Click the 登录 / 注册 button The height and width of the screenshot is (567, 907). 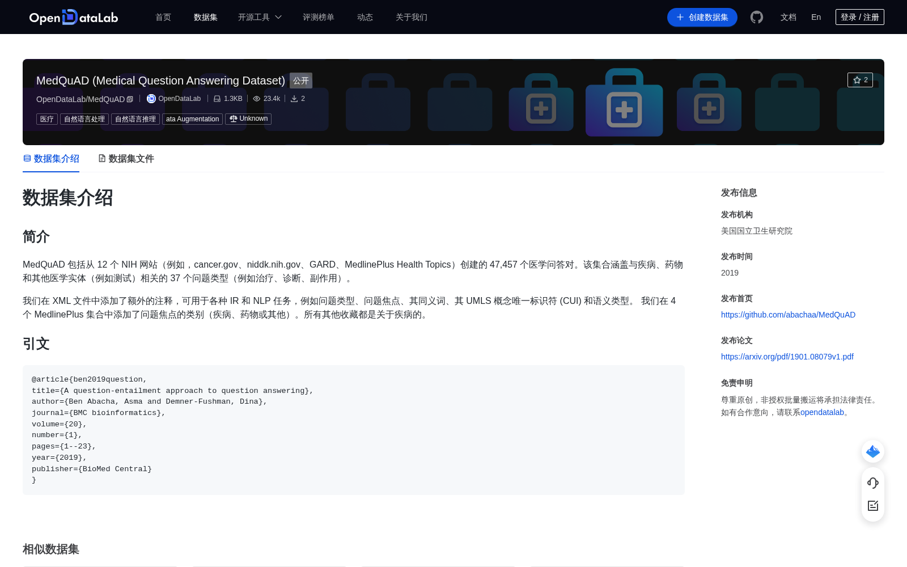[860, 17]
